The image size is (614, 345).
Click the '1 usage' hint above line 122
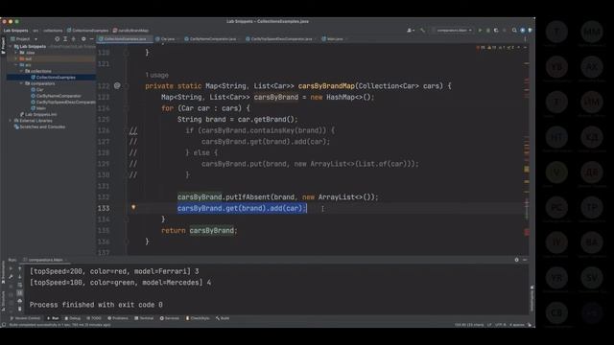[156, 75]
